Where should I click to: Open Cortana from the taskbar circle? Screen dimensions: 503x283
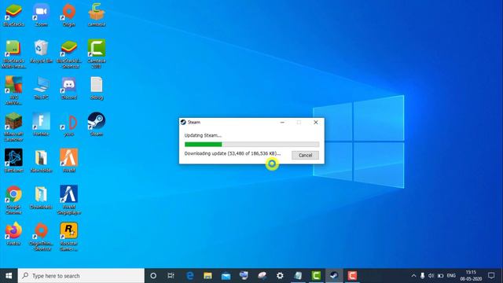click(x=153, y=276)
